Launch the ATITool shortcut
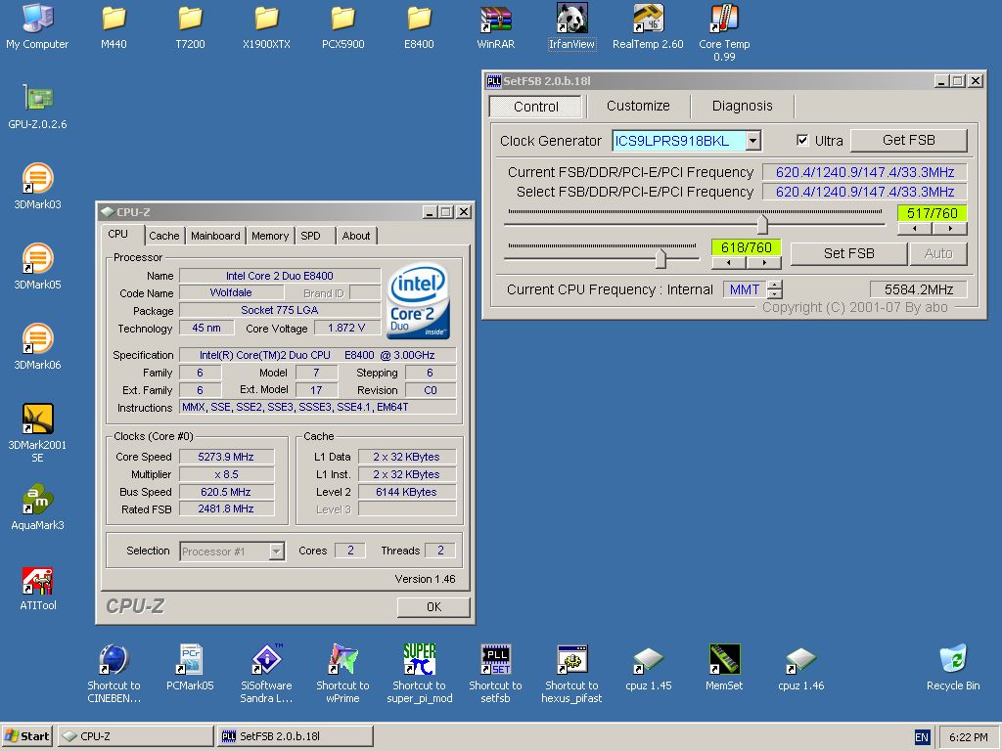1002x751 pixels. tap(38, 589)
